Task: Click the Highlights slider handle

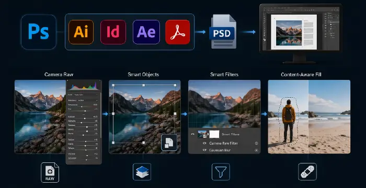Action: 81,123
